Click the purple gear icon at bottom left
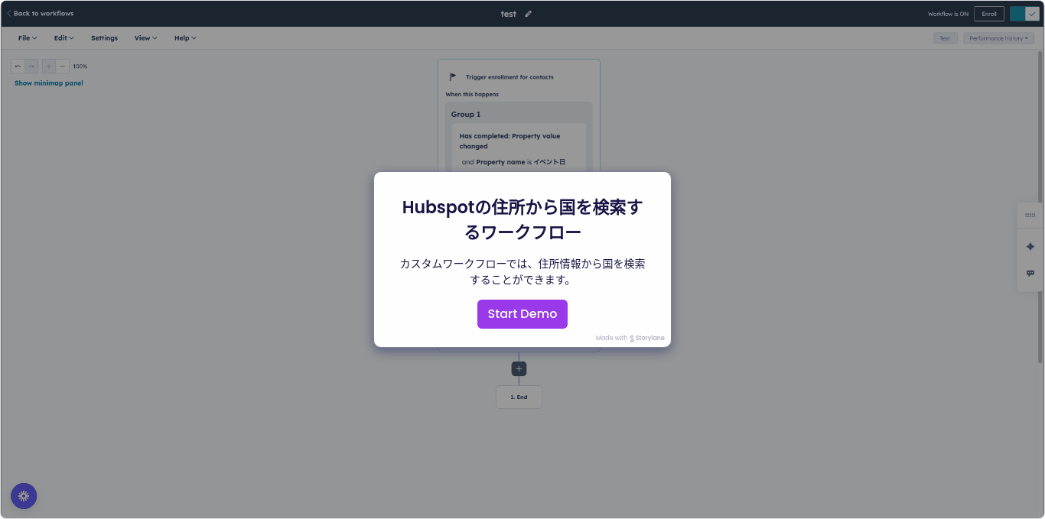This screenshot has height=519, width=1045. [24, 496]
